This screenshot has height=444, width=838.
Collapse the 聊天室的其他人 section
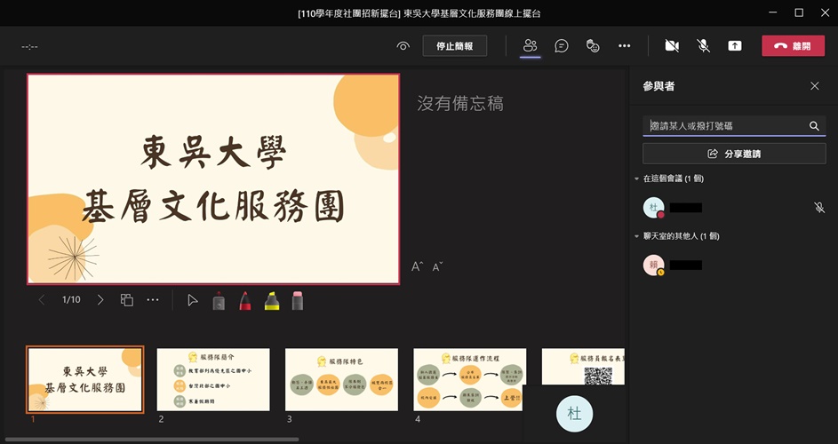pos(636,236)
